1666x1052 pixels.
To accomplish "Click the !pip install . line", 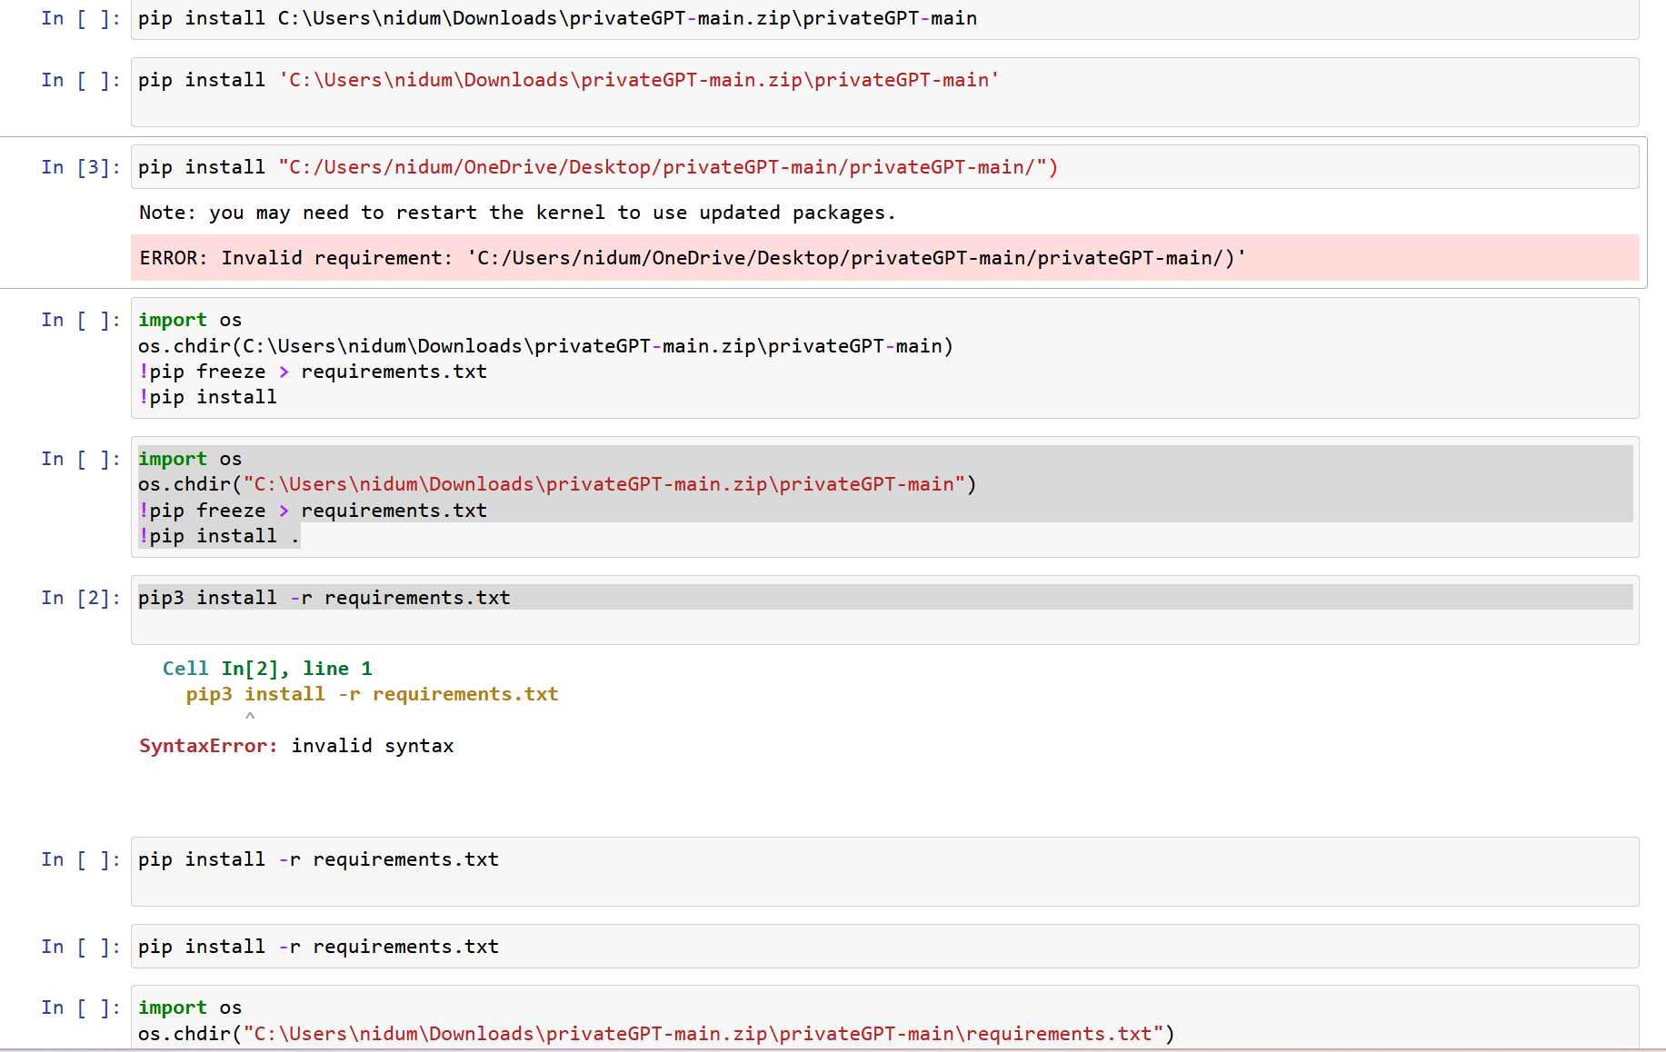I will coord(218,536).
